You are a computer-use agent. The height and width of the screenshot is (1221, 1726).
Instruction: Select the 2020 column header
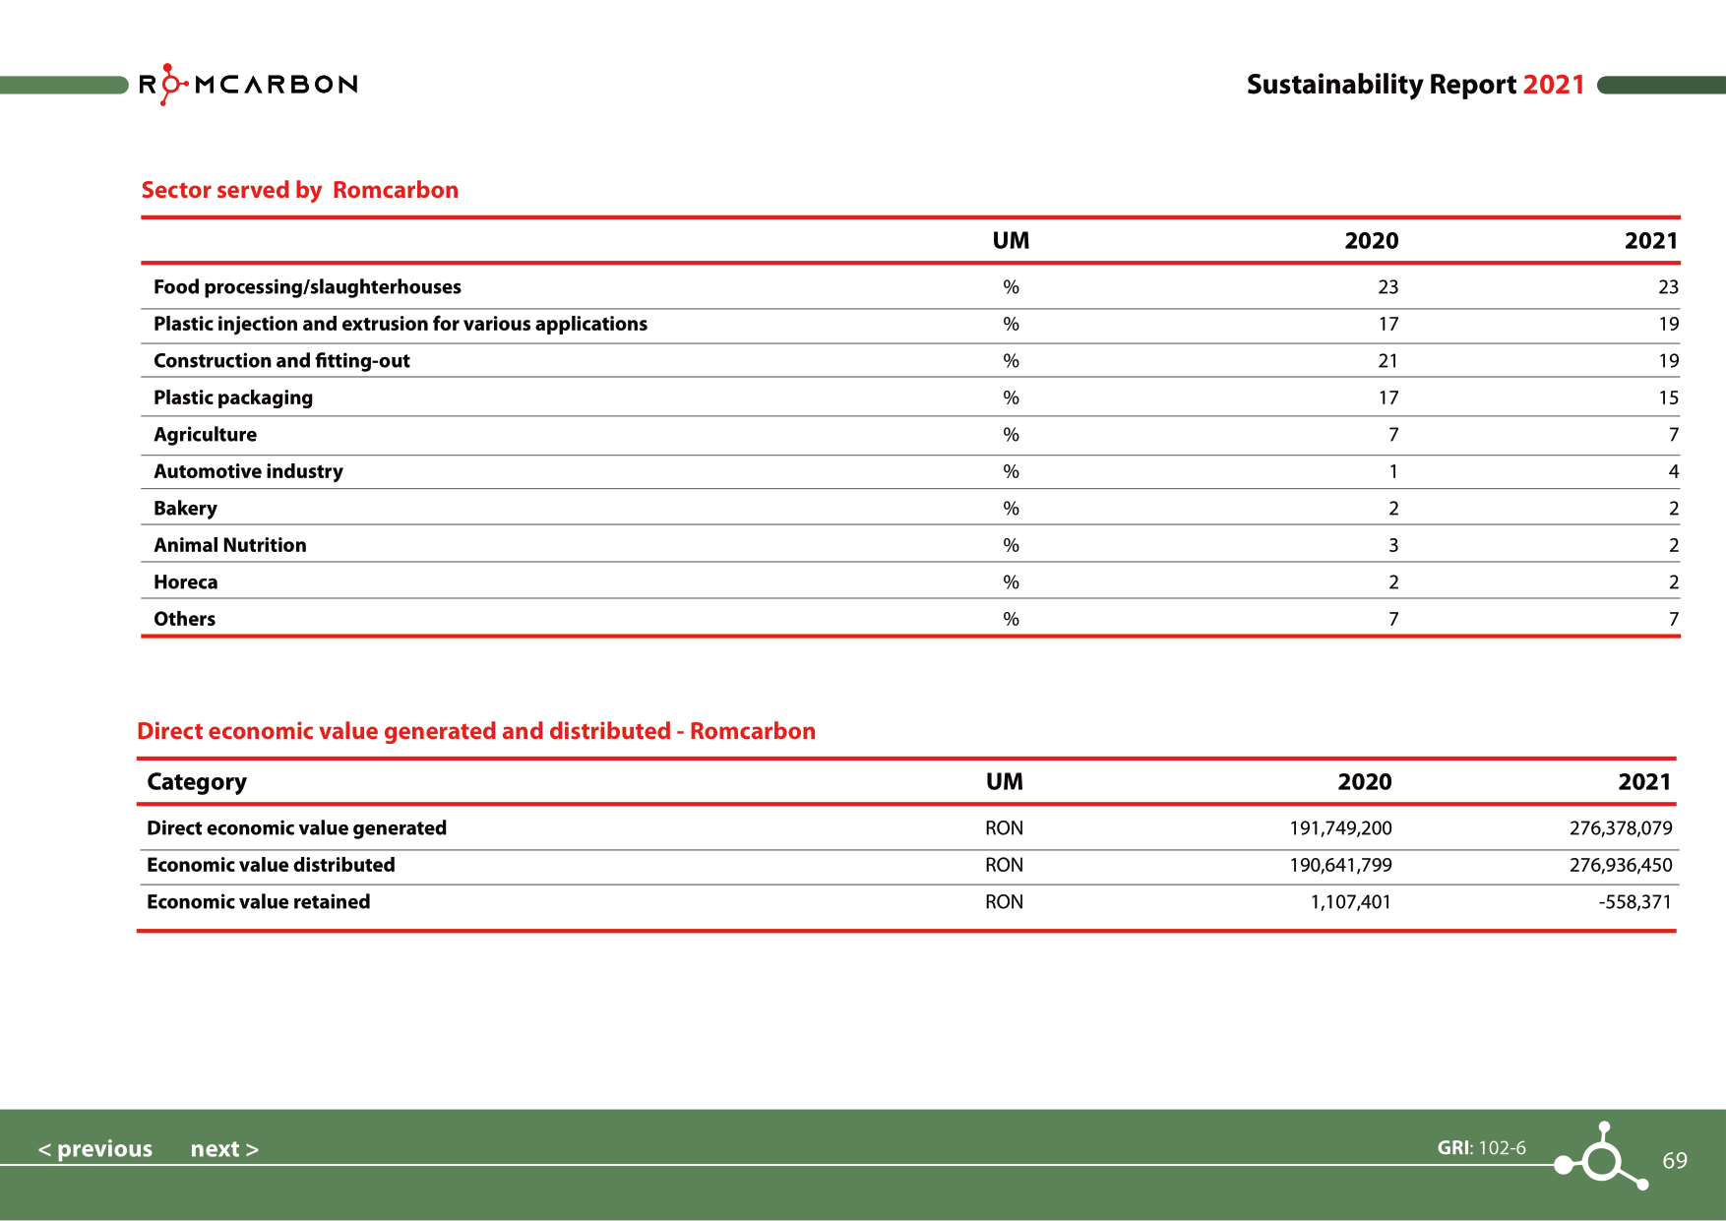(1373, 240)
